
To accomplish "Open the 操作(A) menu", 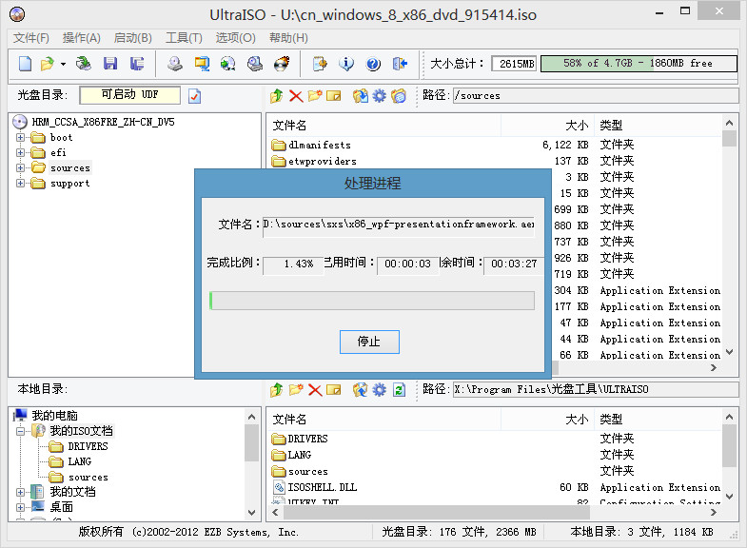I will point(82,38).
